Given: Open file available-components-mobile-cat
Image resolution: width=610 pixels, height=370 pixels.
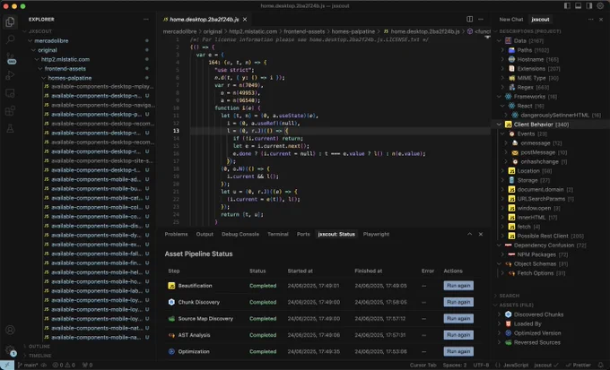Looking at the screenshot, I should pyautogui.click(x=96, y=198).
